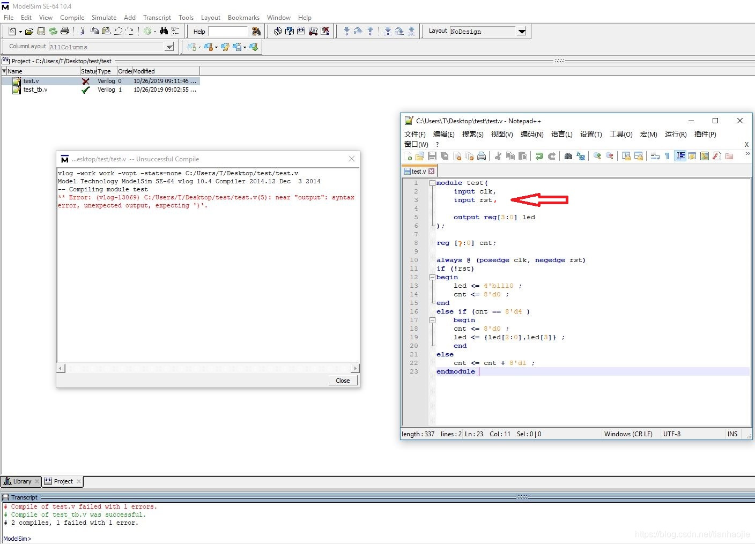Toggle INS insert mode in status bar
This screenshot has height=544, width=755.
732,434
